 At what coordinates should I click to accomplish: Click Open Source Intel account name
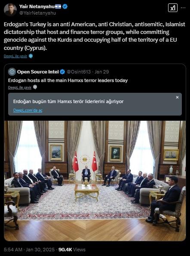[x=38, y=72]
